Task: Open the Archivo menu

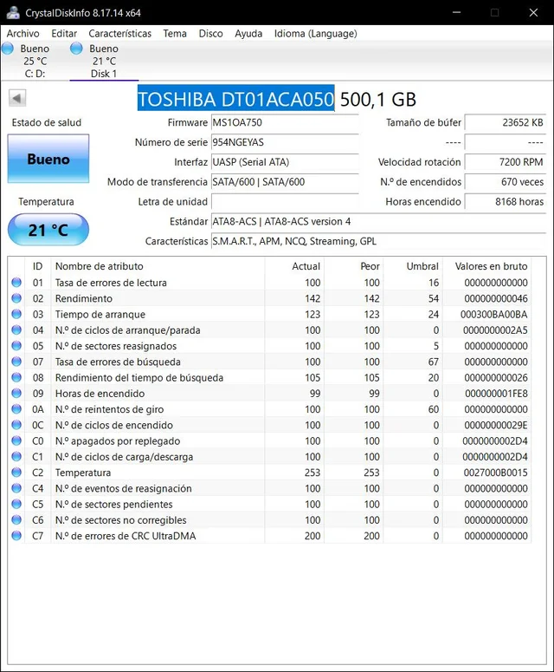Action: [23, 34]
